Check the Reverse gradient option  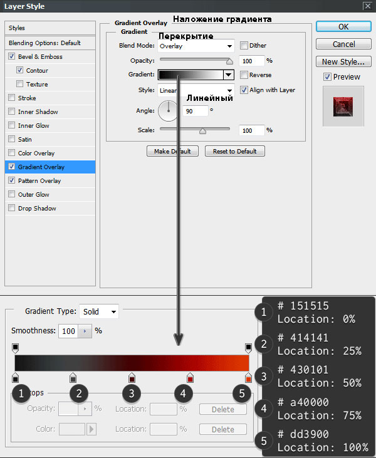click(x=244, y=75)
